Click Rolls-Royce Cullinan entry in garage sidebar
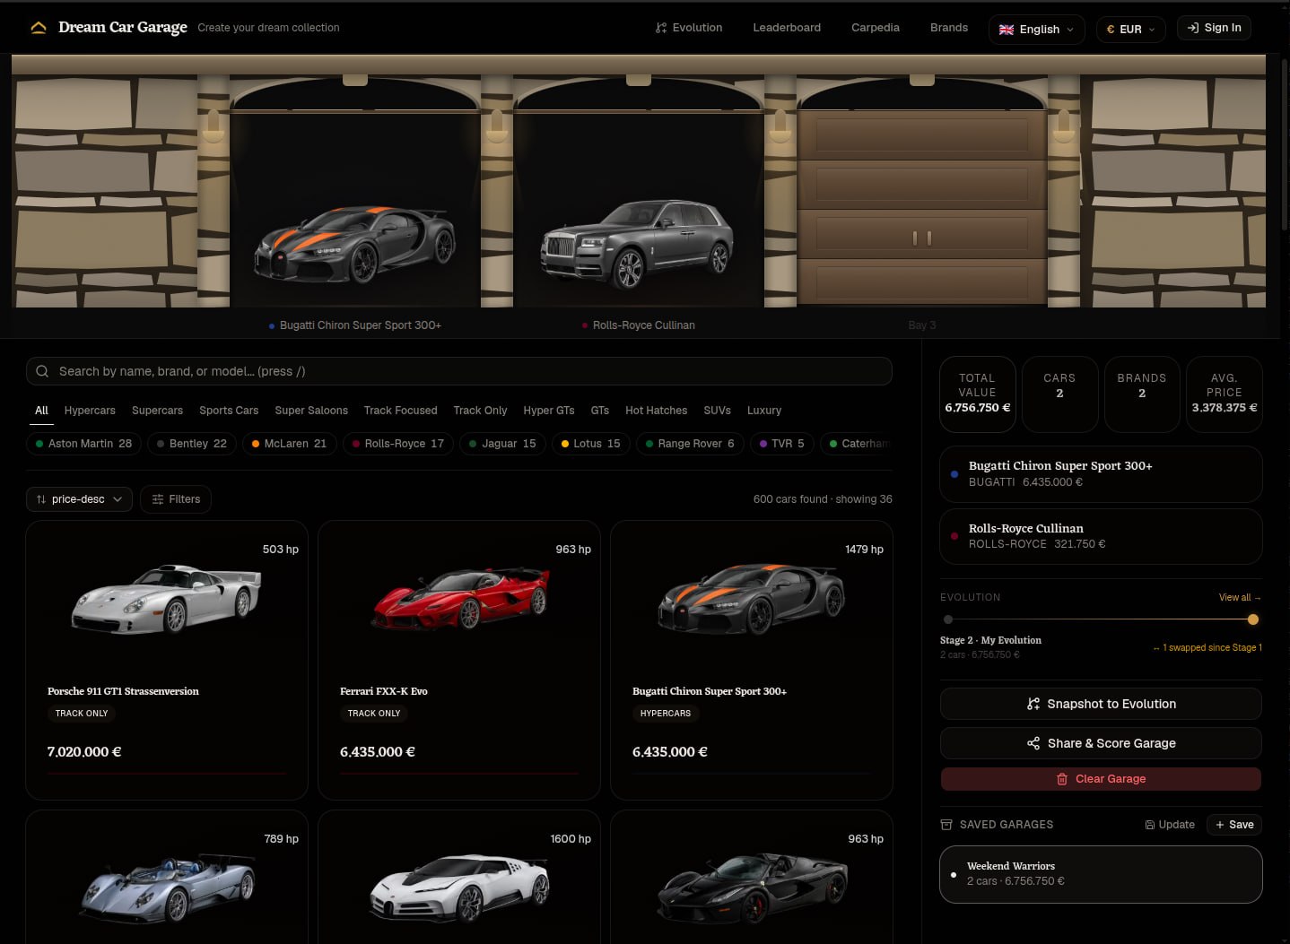 (x=1101, y=536)
